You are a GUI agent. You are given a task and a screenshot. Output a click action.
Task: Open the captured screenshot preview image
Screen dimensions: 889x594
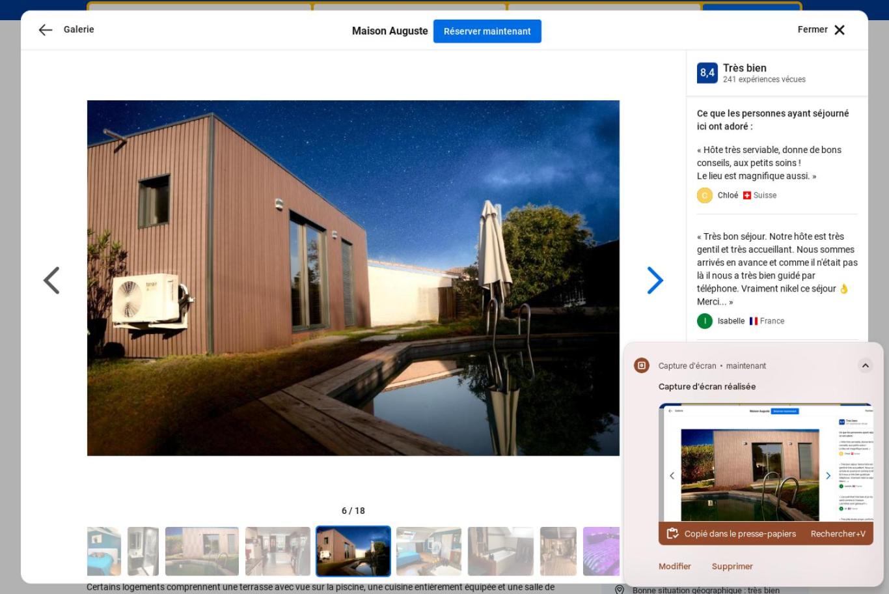point(765,462)
